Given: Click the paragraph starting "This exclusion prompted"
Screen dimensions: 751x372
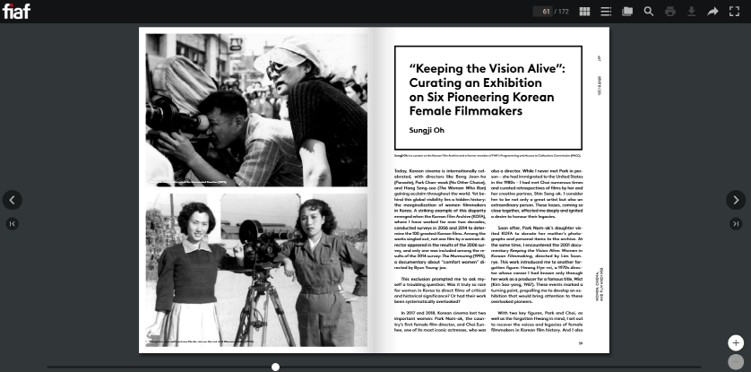Looking at the screenshot, I should tap(440, 290).
